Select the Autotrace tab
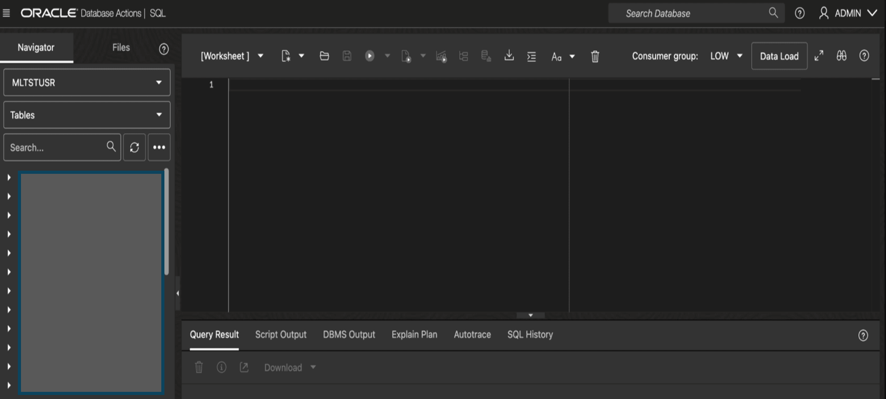The height and width of the screenshot is (399, 886). pyautogui.click(x=472, y=335)
